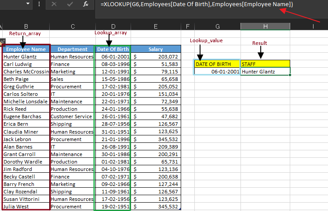
Task: Click the Cancel (X) formula bar icon
Action: (x=54, y=4)
